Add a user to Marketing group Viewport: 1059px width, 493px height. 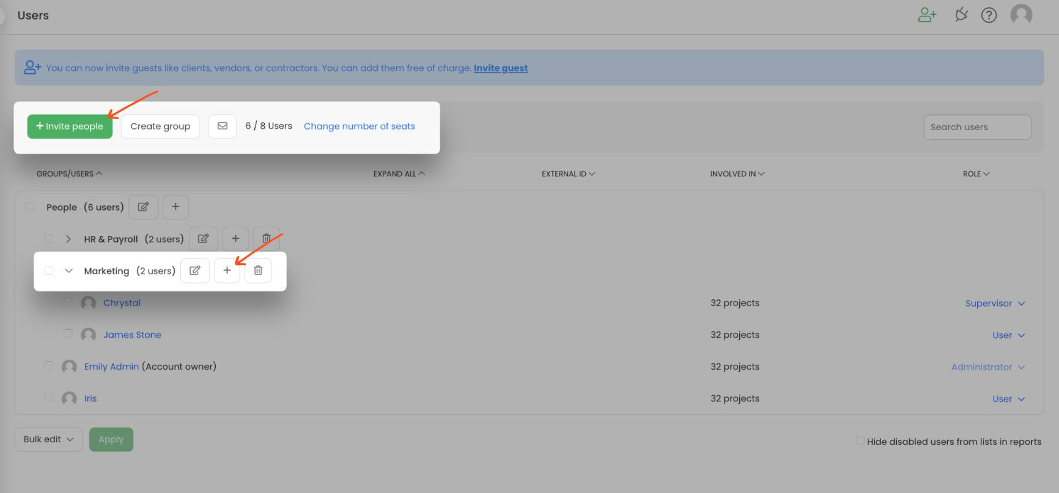(227, 271)
